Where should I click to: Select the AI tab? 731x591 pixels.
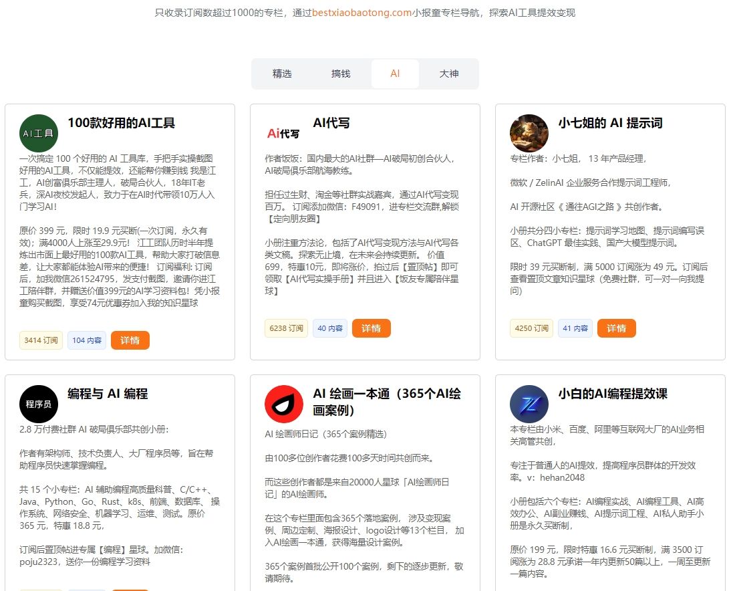click(395, 74)
